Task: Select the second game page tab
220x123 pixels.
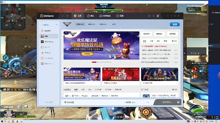Action: [x=92, y=24]
